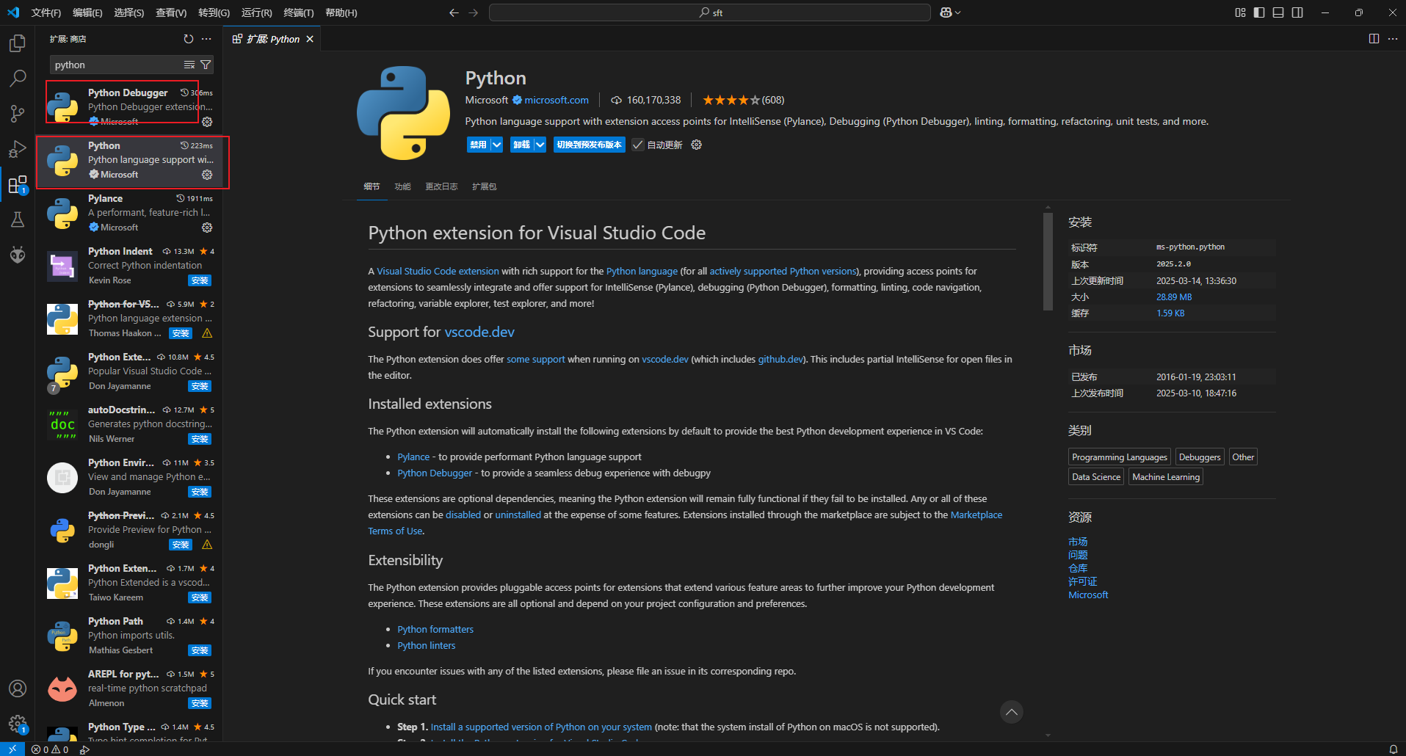Select the Machine Learning category tag
The width and height of the screenshot is (1406, 756).
tap(1166, 476)
